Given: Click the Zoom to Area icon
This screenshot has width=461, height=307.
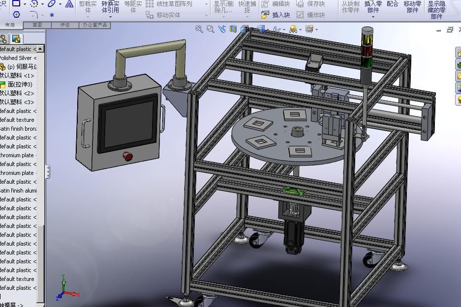Looking at the screenshot, I should [x=210, y=29].
